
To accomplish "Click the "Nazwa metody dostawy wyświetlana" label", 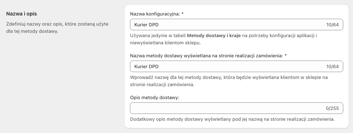I will point(170,56).
